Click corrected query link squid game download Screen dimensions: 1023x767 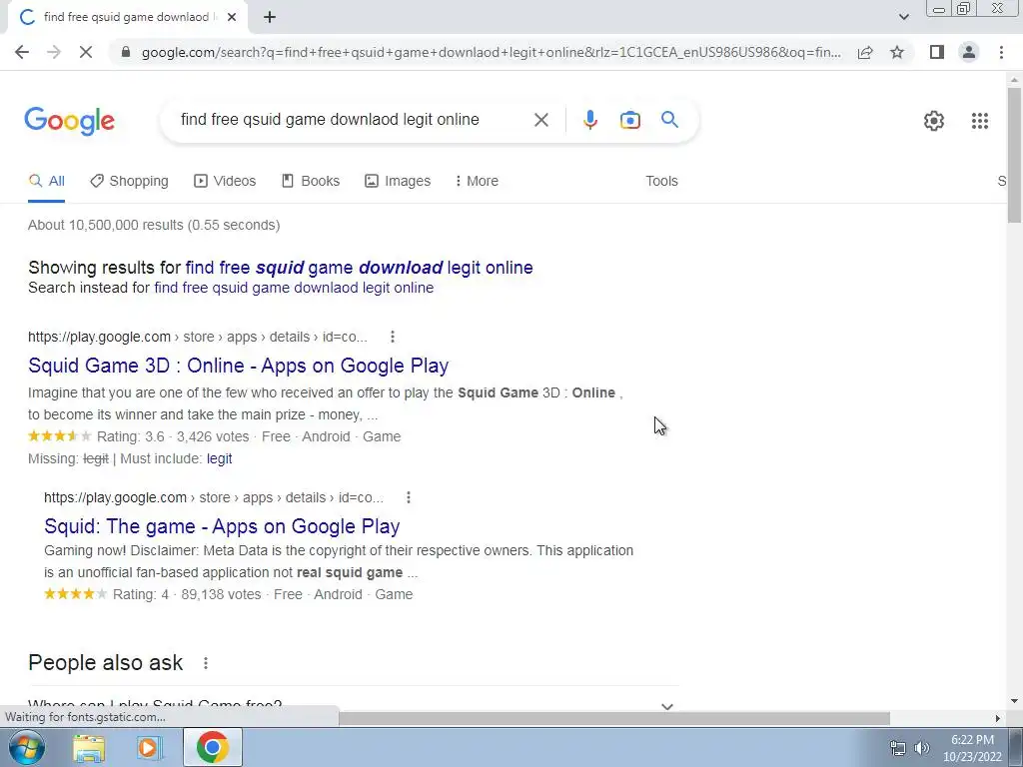(359, 268)
